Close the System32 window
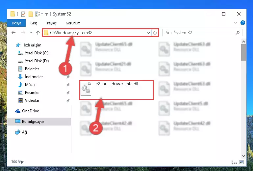This screenshot has width=253, height=171. pos(239,14)
